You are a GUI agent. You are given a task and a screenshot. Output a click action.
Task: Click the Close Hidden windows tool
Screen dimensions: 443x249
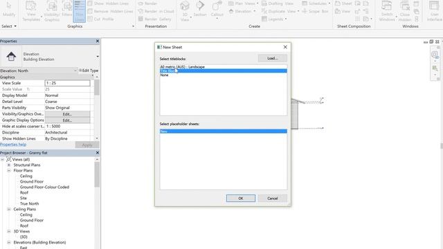(x=405, y=11)
